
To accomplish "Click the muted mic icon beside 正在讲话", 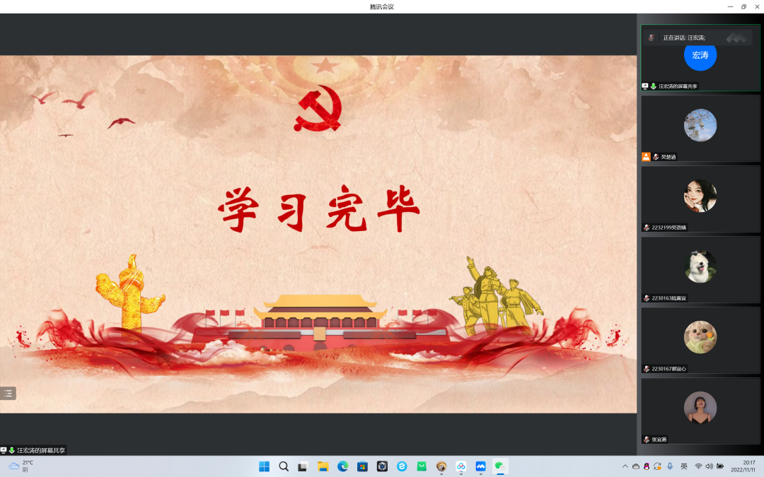I will tap(652, 37).
